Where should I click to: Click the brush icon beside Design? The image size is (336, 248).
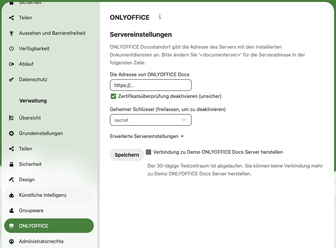11,180
